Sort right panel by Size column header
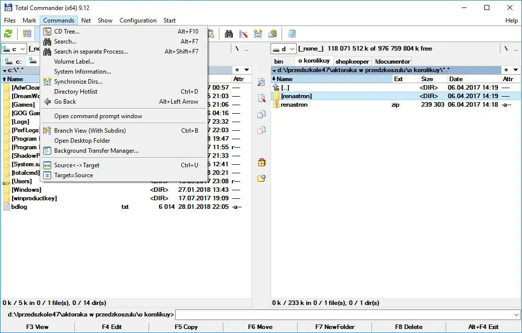This screenshot has width=522, height=333. (x=432, y=79)
